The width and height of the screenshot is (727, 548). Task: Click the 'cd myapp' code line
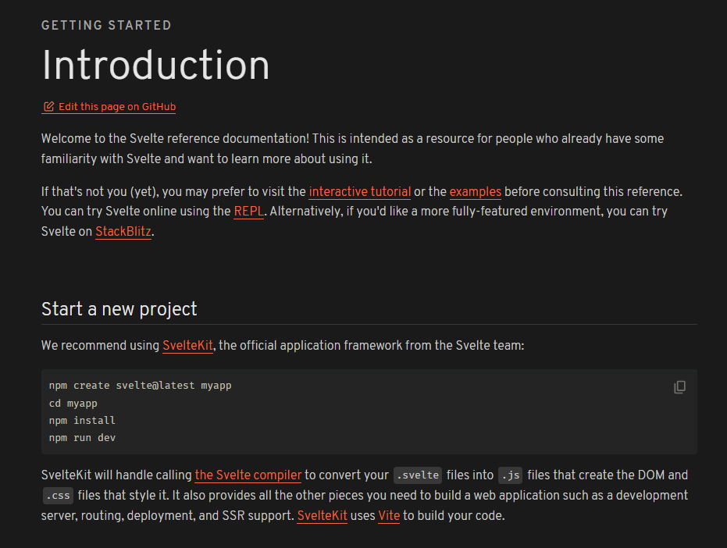pos(73,404)
